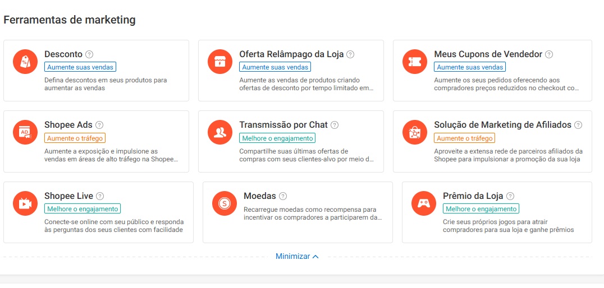Open Oferta Relâmpago da Loja title

click(291, 54)
